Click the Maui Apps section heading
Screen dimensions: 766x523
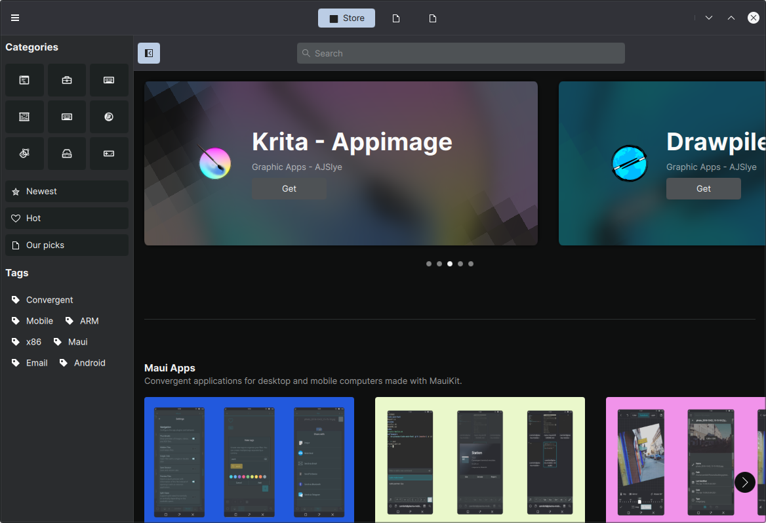click(169, 368)
